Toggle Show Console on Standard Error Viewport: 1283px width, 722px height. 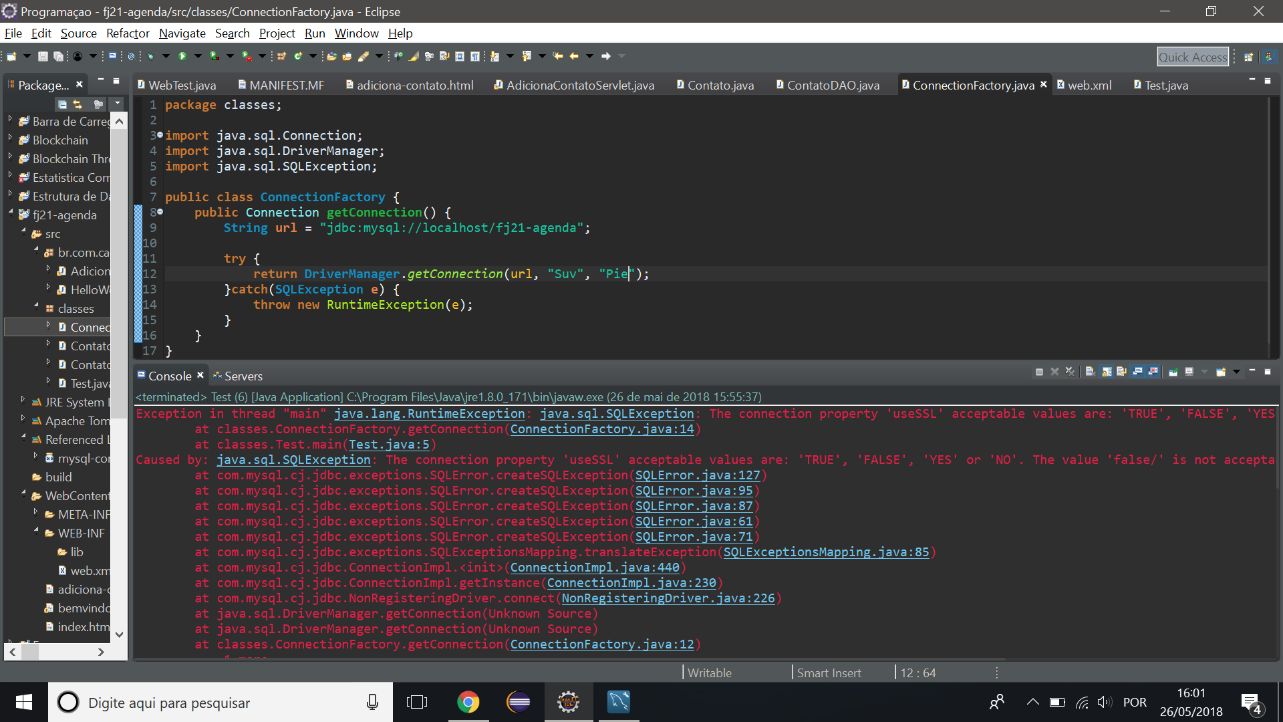point(1153,372)
